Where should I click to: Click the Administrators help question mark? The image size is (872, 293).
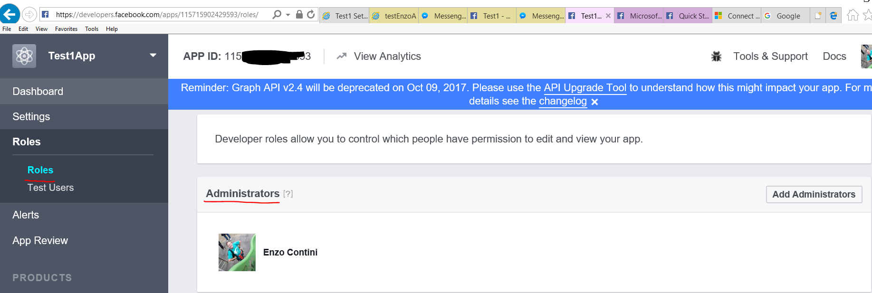[288, 194]
